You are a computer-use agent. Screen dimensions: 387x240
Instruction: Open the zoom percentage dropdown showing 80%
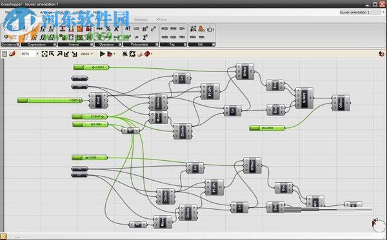click(37, 53)
